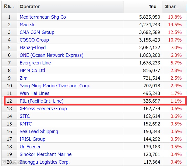The width and height of the screenshot is (187, 166).
Task: Select the Teu value 816,077
Action: pyautogui.click(x=152, y=71)
